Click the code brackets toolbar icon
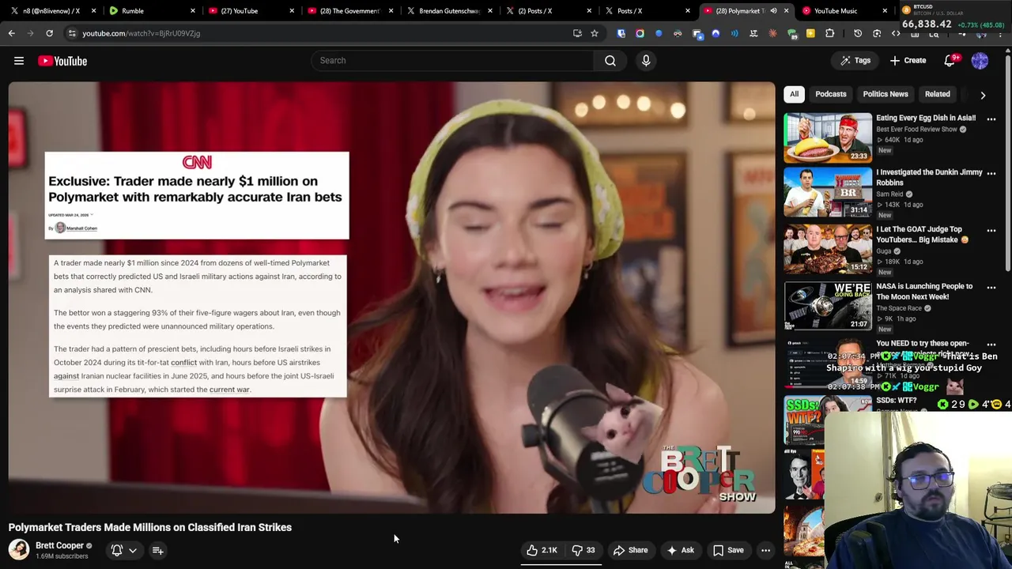 (x=896, y=33)
